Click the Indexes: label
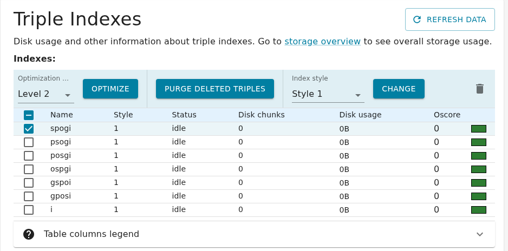Screen dimensions: 508x251 [35, 59]
